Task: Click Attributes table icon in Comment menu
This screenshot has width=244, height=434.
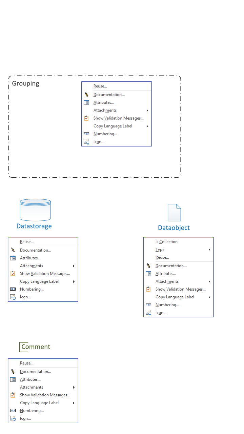Action: (x=13, y=379)
